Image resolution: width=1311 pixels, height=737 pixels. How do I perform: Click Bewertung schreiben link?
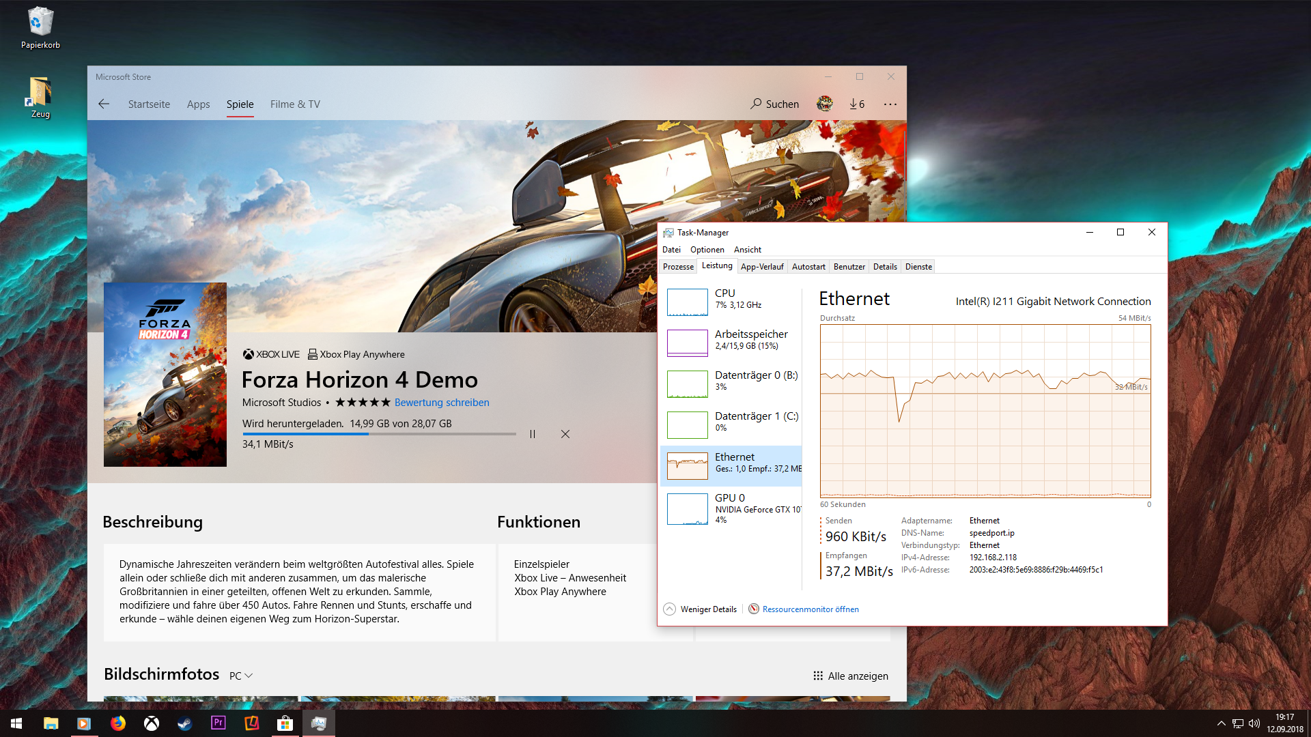[442, 403]
